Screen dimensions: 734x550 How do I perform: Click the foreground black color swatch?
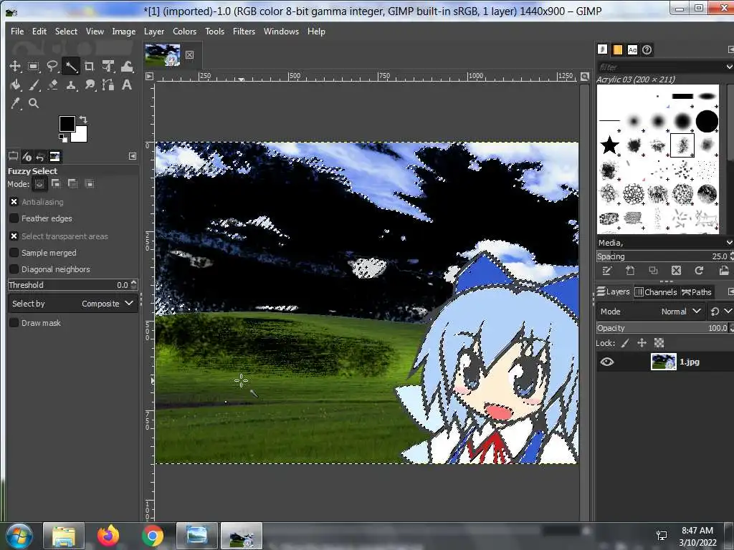[67, 123]
